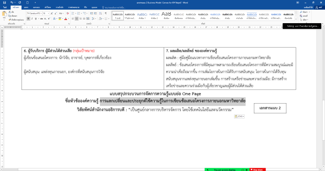
Task: Open the File tab
Action: pos(4,7)
